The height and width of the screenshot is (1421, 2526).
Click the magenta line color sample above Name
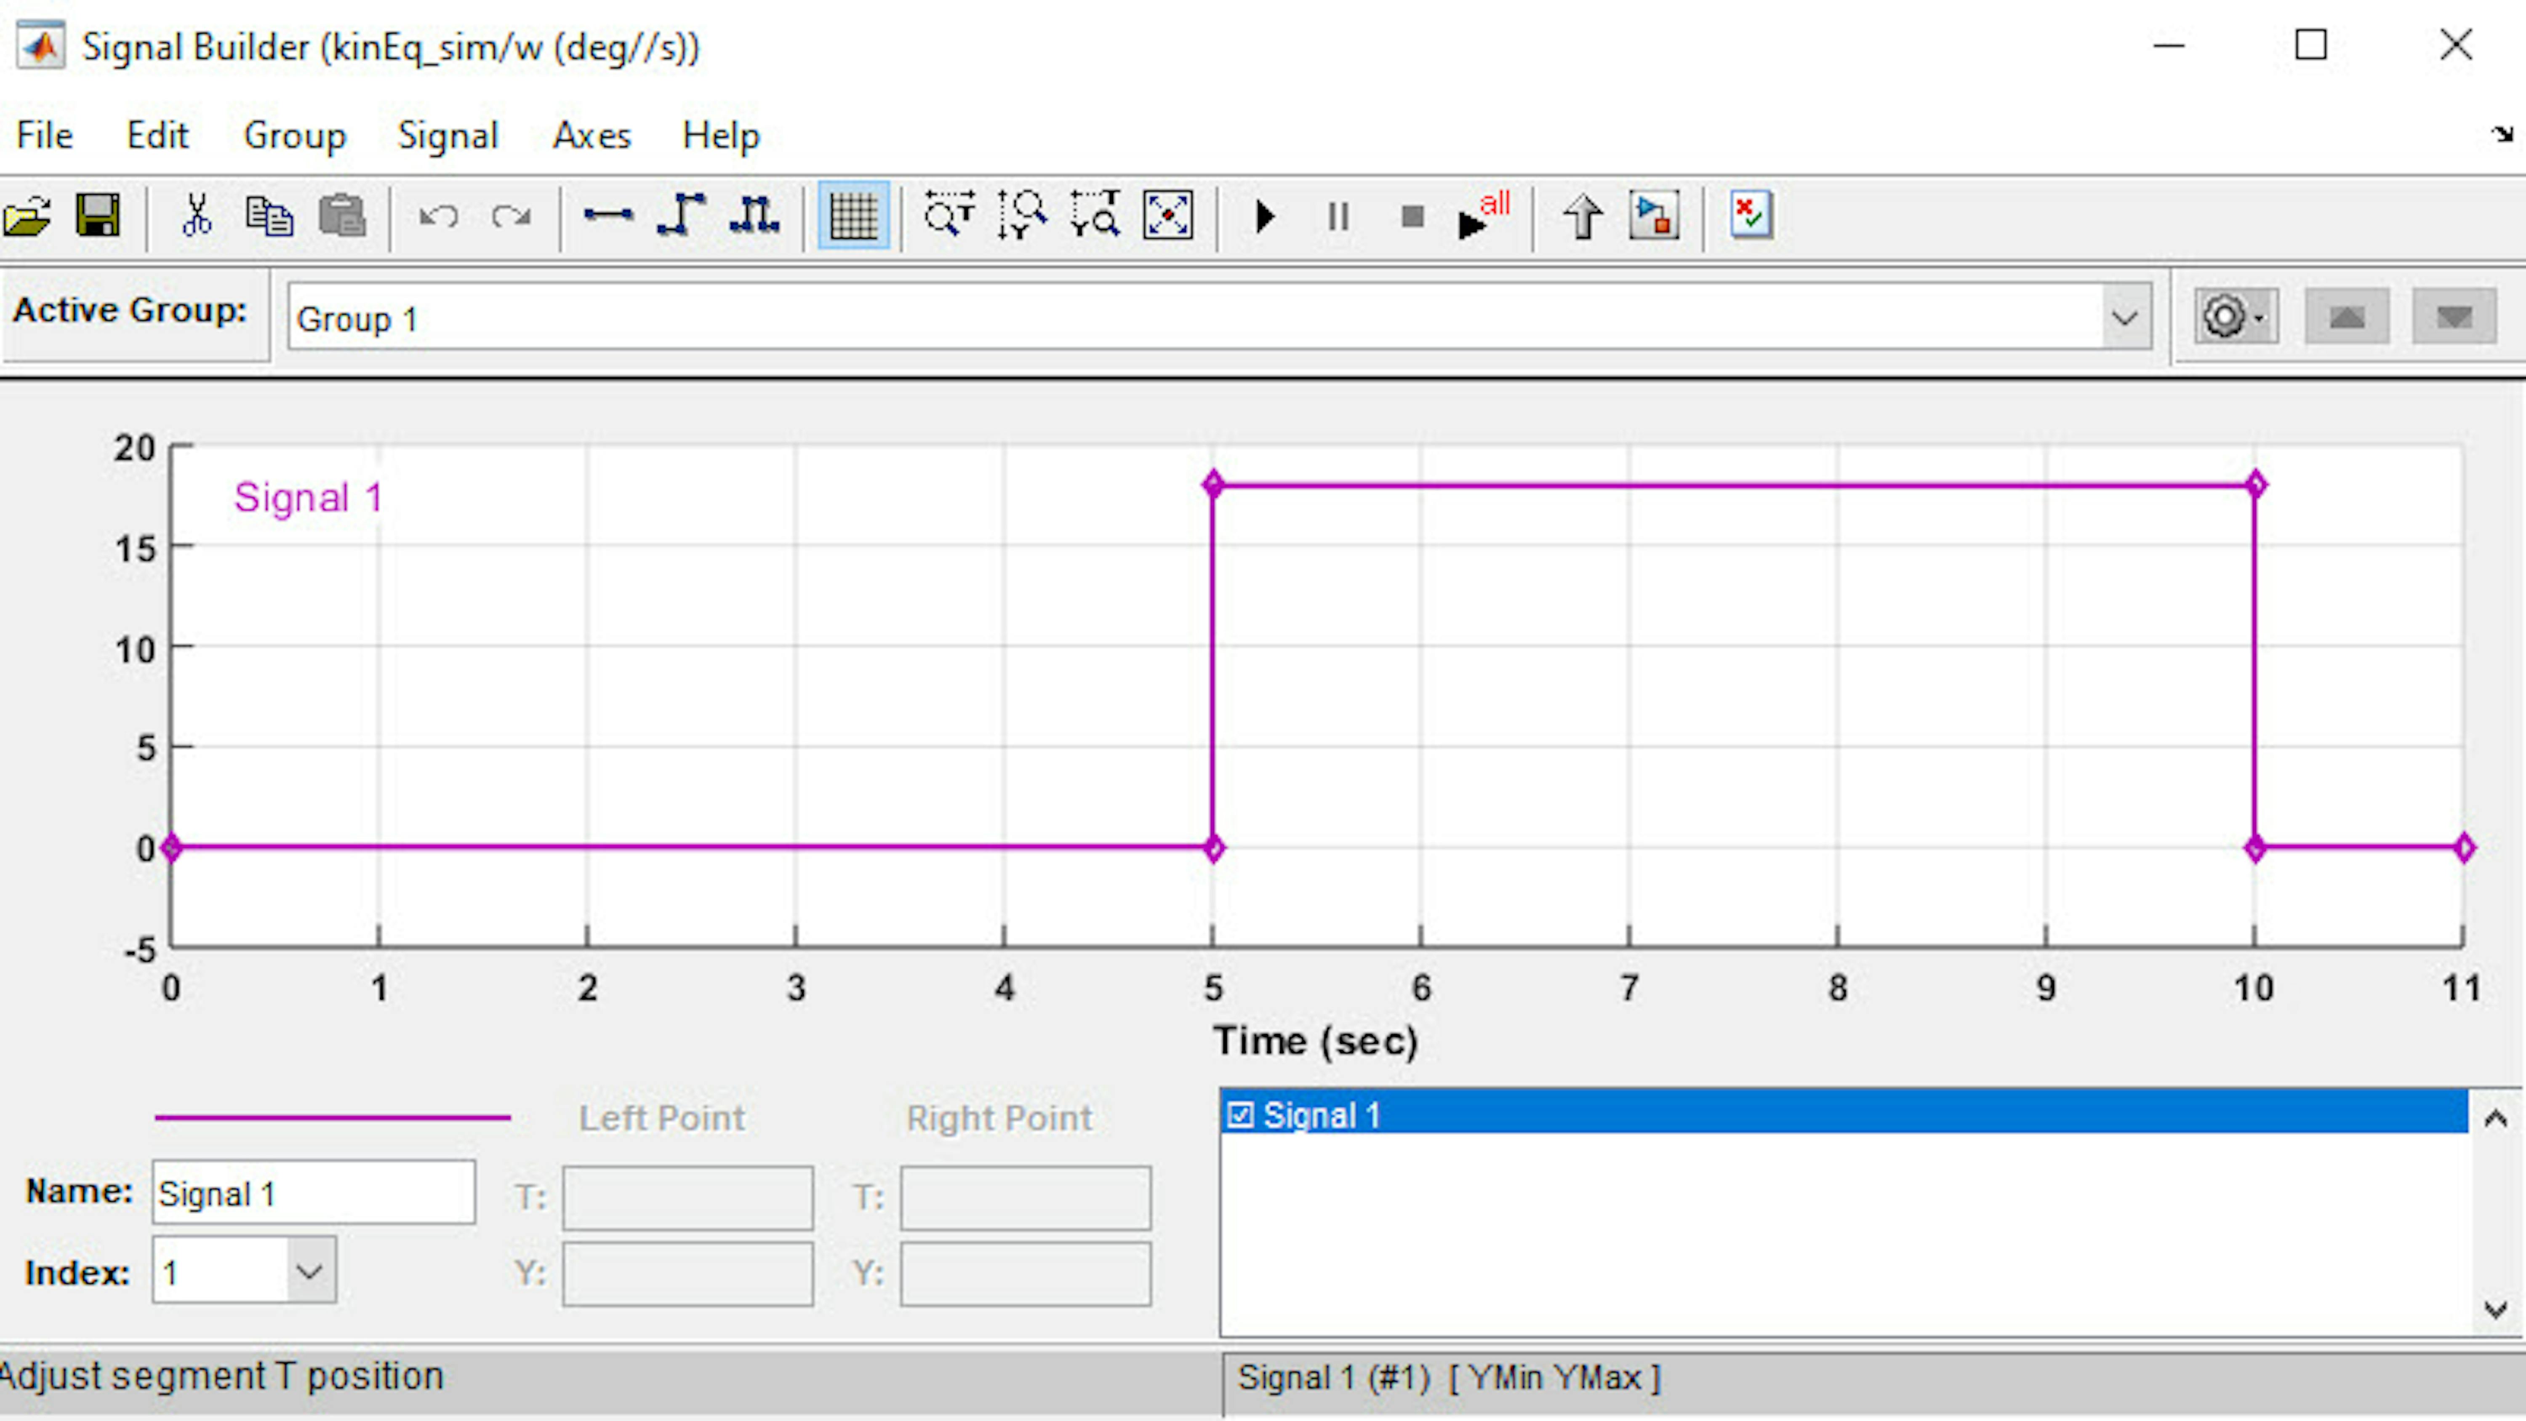point(333,1117)
